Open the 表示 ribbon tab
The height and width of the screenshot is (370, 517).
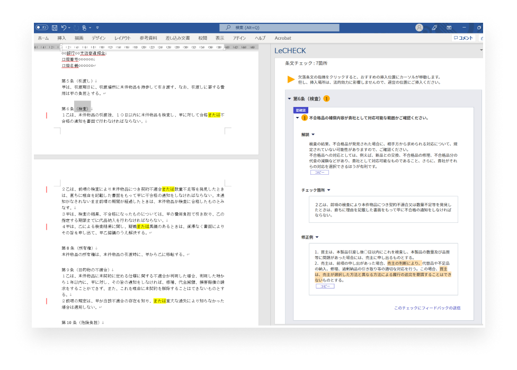point(220,38)
